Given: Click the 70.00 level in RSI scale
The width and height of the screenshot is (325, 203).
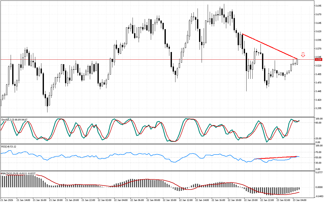Looking at the screenshot, I should 318,152.
